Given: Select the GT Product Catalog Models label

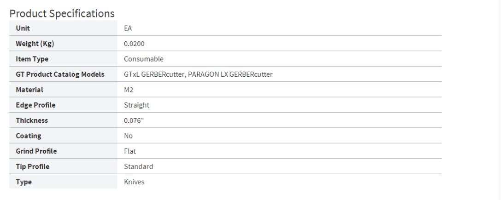Looking at the screenshot, I should (x=60, y=74).
